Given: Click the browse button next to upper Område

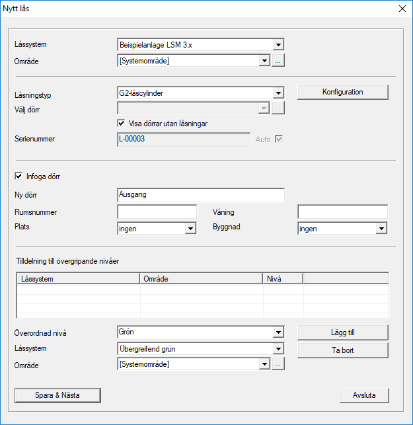Looking at the screenshot, I should click(x=278, y=61).
